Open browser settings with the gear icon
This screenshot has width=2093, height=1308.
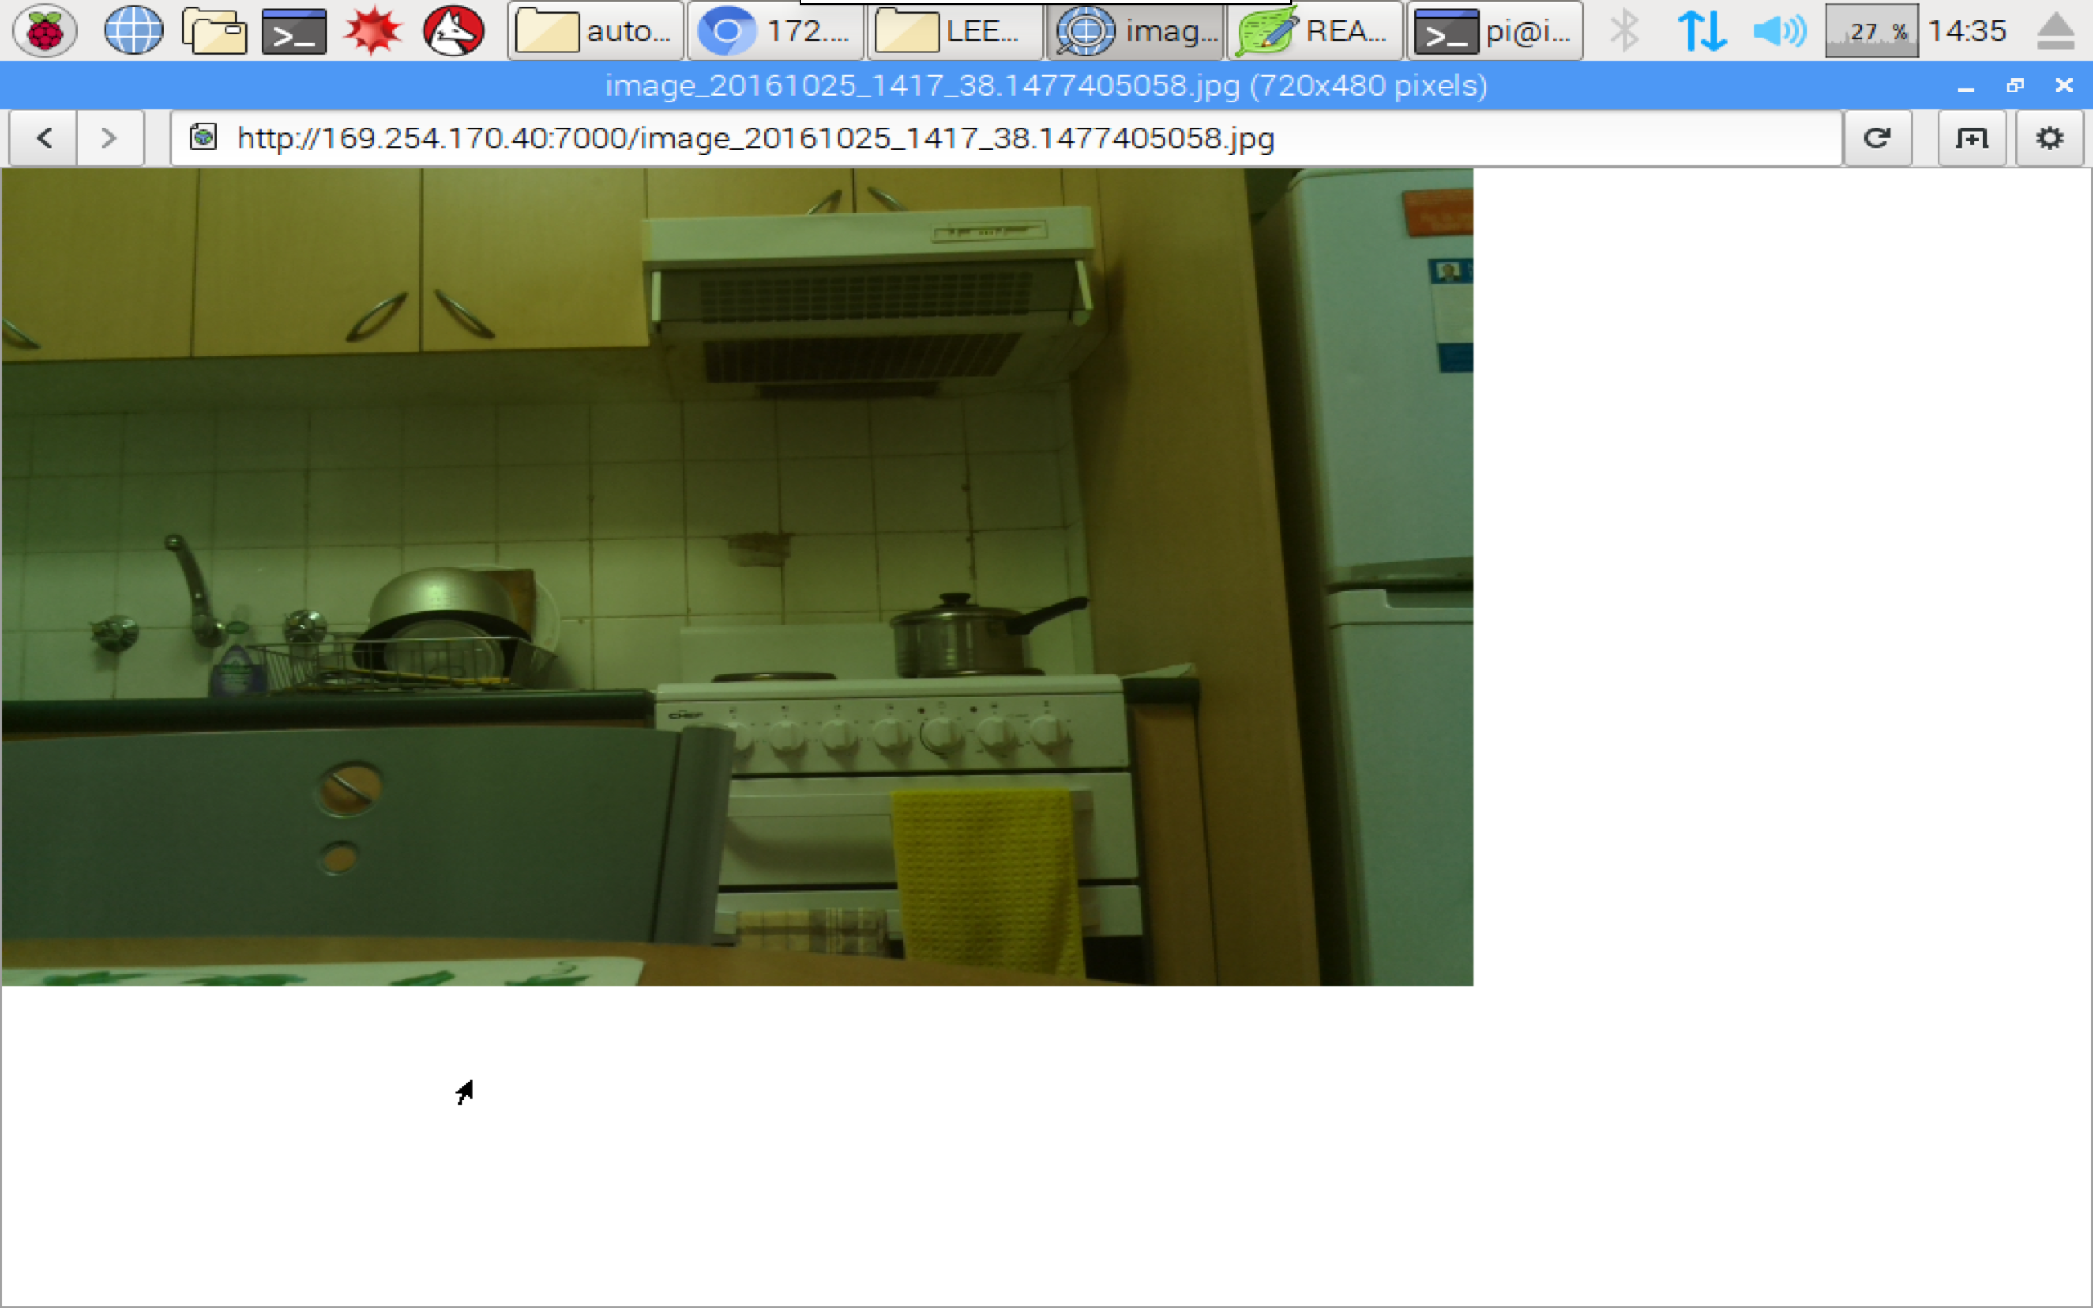[2049, 137]
